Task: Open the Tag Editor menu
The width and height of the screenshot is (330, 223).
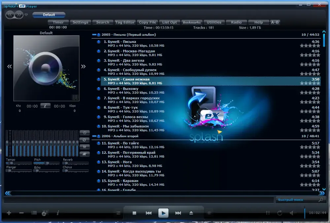Action: pos(125,22)
